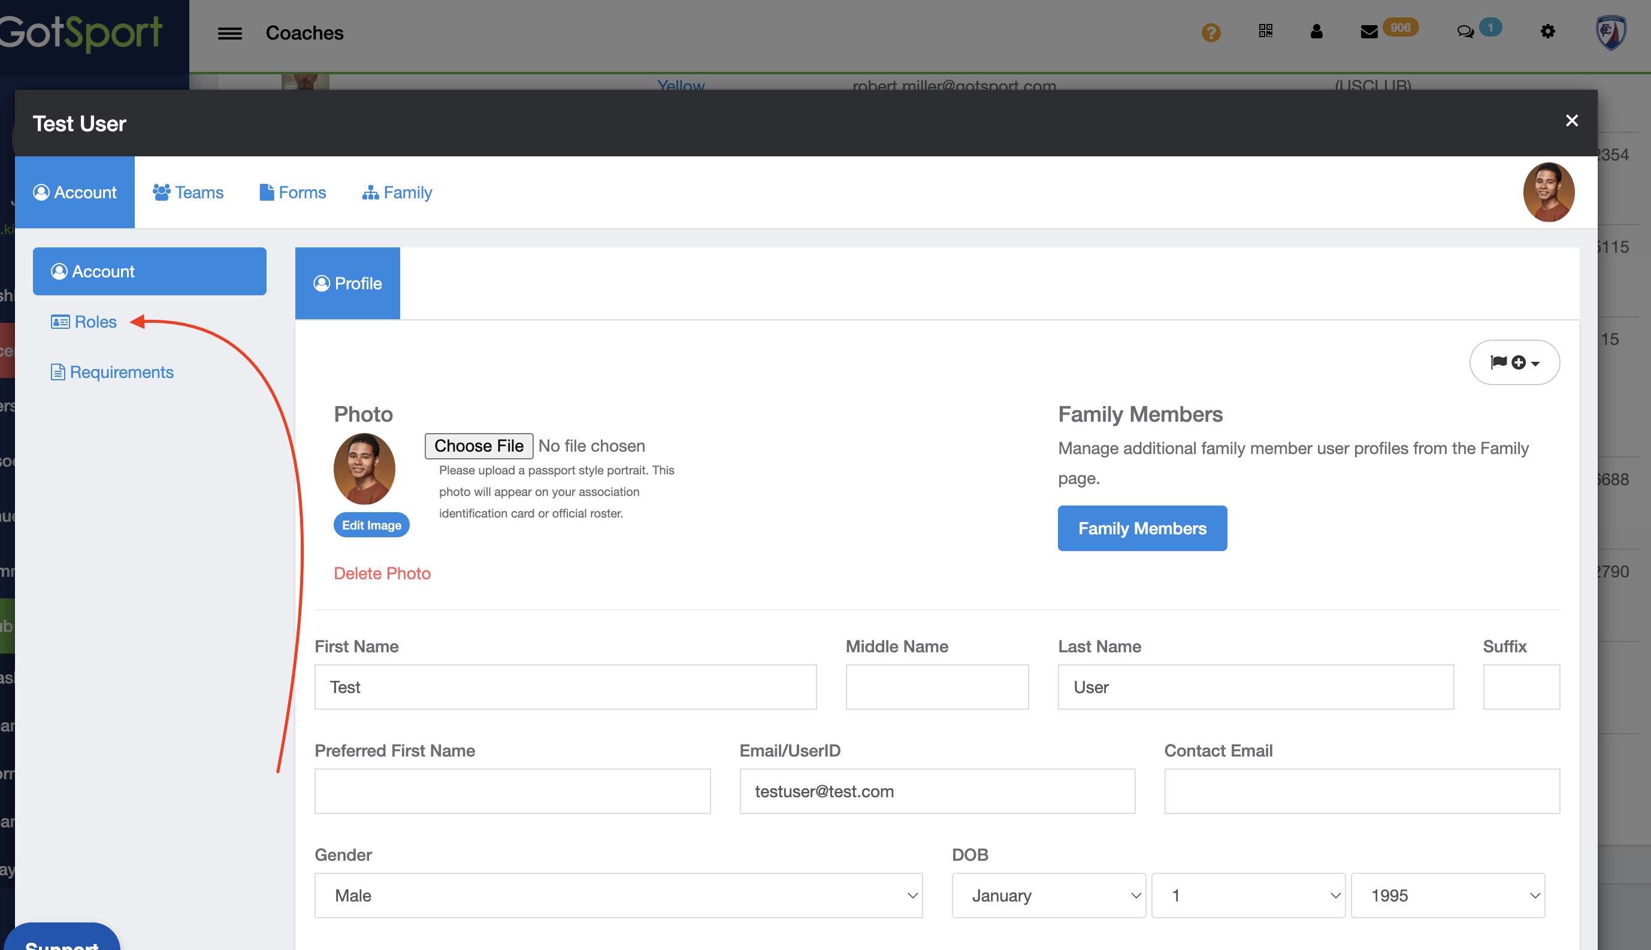
Task: Open the mail envelope icon with 906 badge
Action: [1369, 32]
